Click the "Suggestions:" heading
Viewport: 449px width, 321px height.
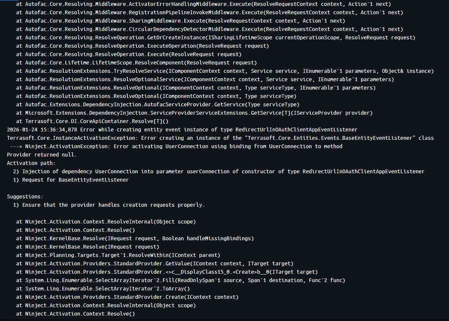point(25,197)
